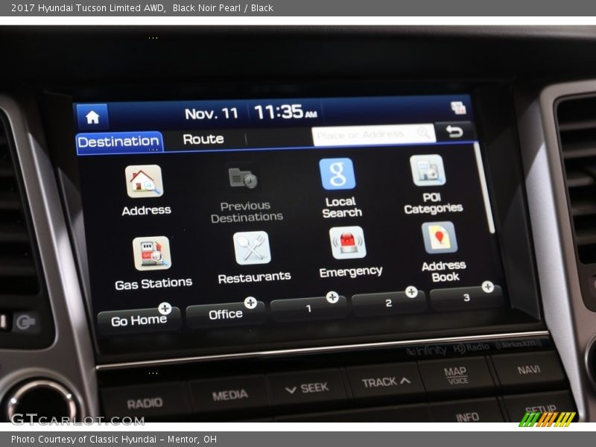Viewport: 596px width, 447px height.
Task: Tap the status icon beside the clock
Action: [x=458, y=108]
